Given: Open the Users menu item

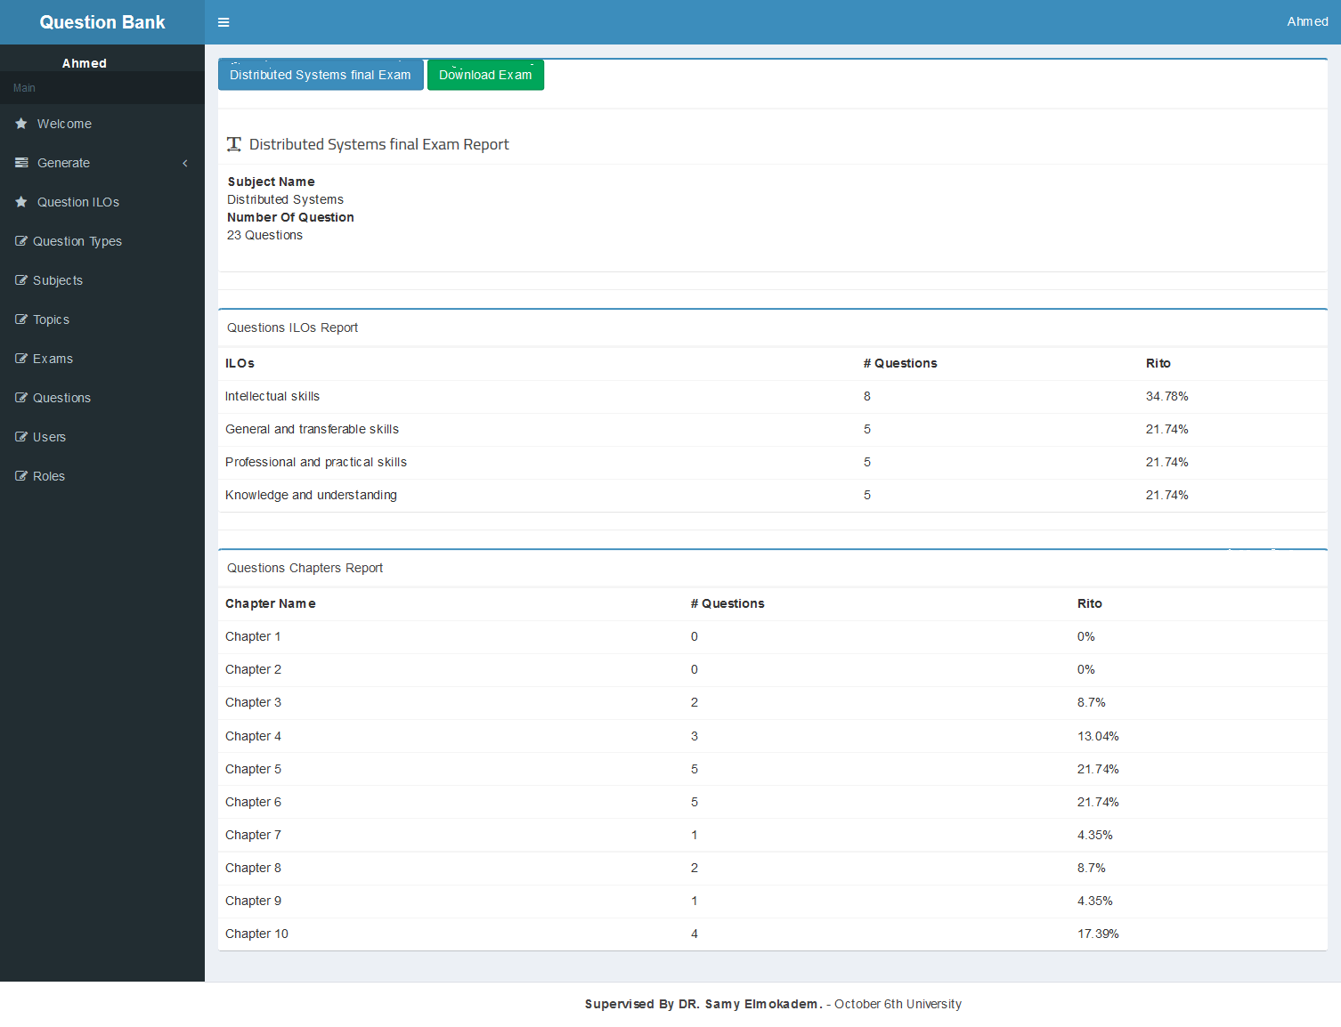Looking at the screenshot, I should (102, 437).
